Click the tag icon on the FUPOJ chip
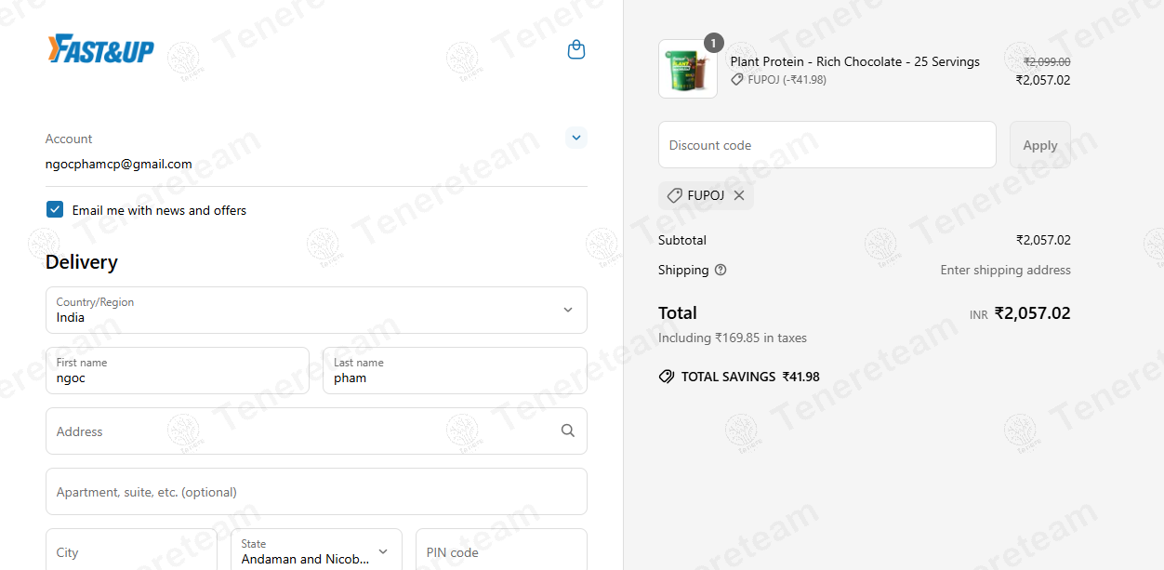Image resolution: width=1164 pixels, height=570 pixels. [675, 195]
